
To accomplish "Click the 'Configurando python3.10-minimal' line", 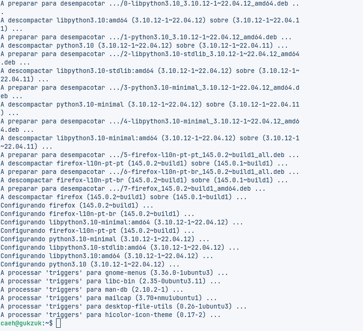I will pos(105,239).
